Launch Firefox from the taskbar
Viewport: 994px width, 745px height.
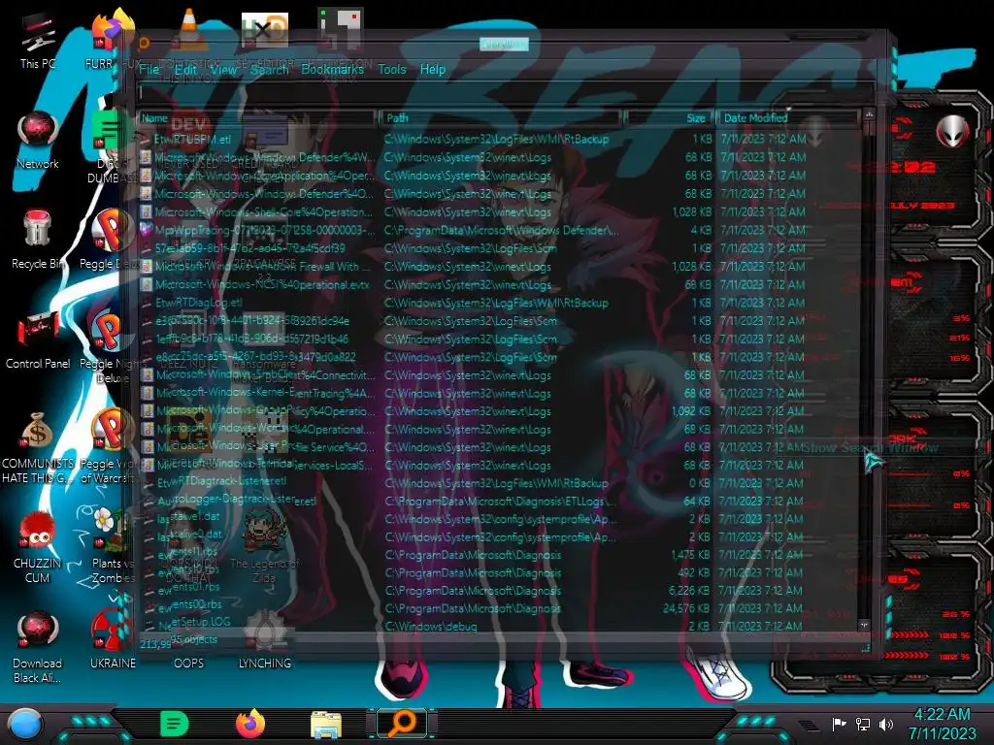coord(250,724)
